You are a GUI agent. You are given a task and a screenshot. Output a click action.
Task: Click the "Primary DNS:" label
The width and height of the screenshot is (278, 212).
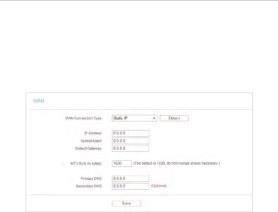[x=92, y=179]
